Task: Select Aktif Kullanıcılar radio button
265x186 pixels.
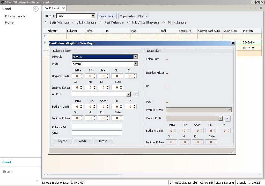Action: [74, 22]
